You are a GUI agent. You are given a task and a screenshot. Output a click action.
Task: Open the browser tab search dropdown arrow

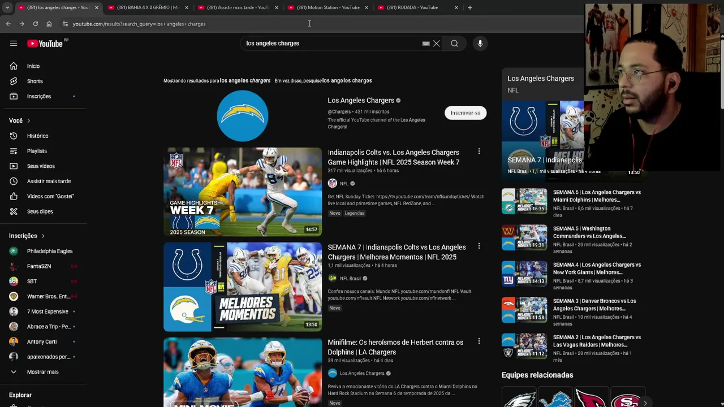(7, 7)
